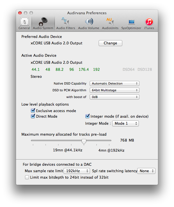Viewport: 174px width, 207px height.
Task: Click the '19mn @44.1kHz' text
Action: coord(68,150)
